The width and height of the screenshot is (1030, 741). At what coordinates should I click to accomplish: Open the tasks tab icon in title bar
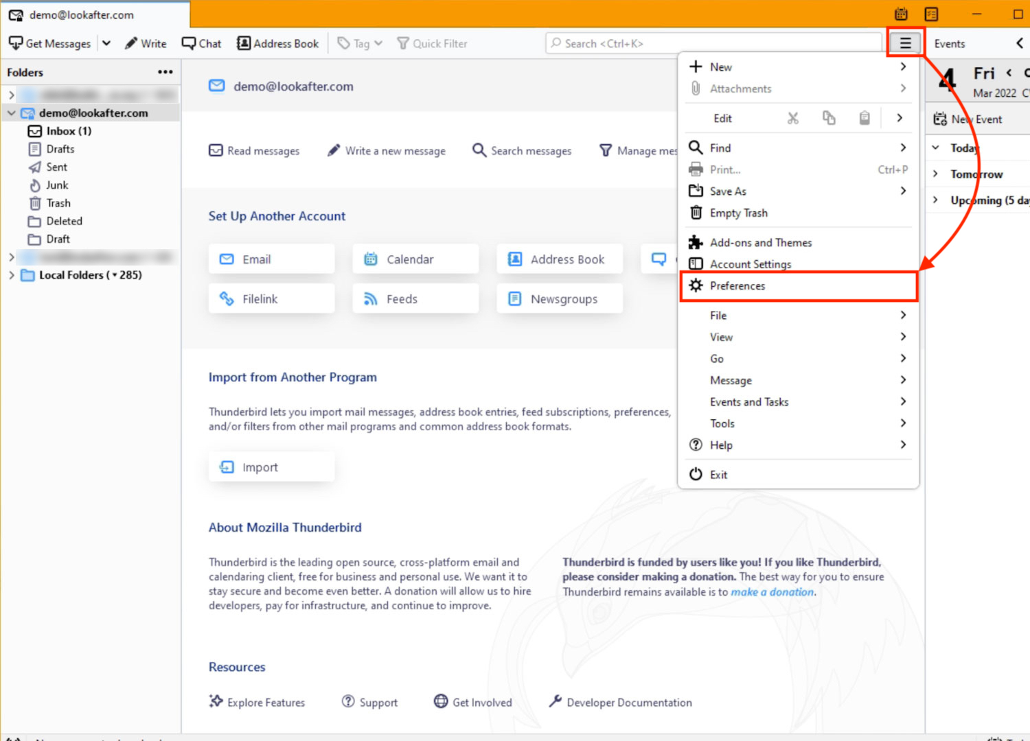(931, 14)
